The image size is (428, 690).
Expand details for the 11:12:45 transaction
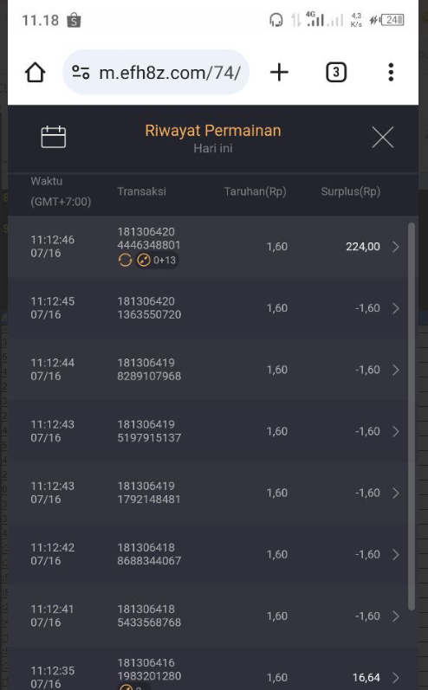pos(395,308)
